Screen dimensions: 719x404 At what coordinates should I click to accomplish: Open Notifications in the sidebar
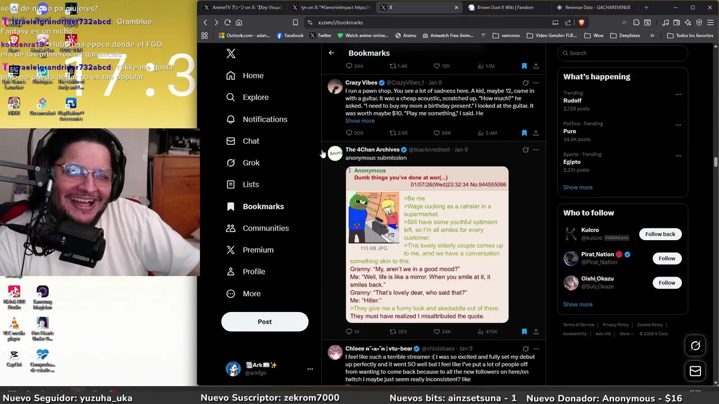[257, 120]
